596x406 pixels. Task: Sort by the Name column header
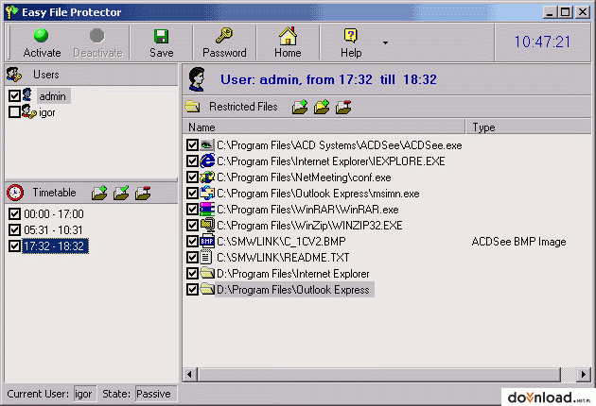click(x=324, y=127)
